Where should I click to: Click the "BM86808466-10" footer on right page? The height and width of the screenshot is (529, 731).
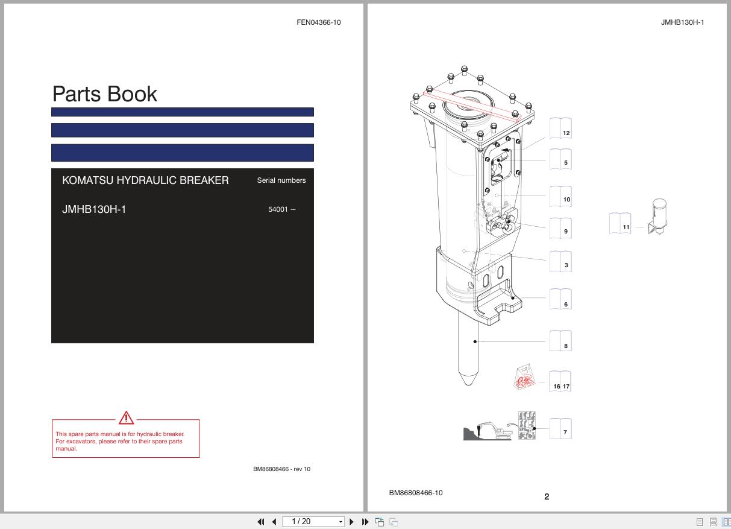click(416, 493)
